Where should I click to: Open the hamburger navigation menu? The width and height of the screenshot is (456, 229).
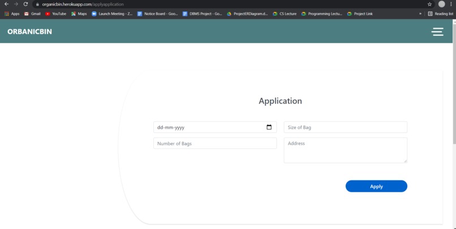coord(437,32)
